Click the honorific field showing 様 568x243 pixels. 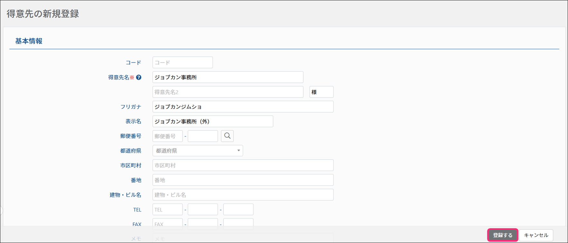click(321, 92)
